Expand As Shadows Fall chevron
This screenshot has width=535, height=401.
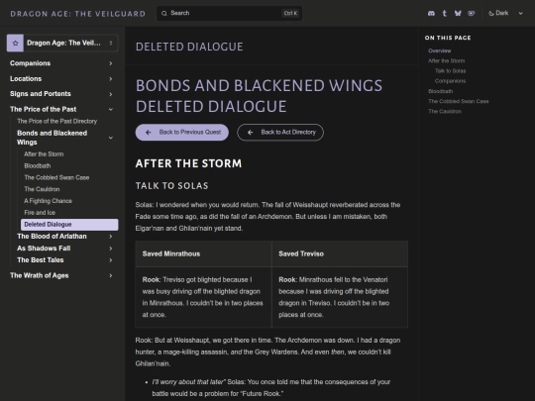click(x=111, y=249)
